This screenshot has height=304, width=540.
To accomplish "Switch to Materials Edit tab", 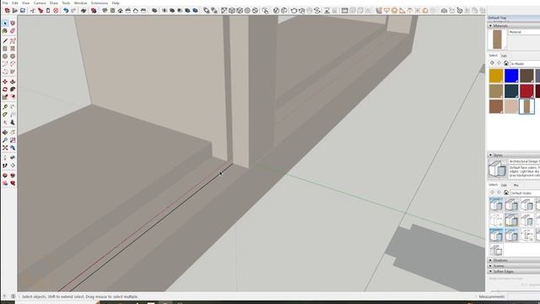I will point(504,56).
